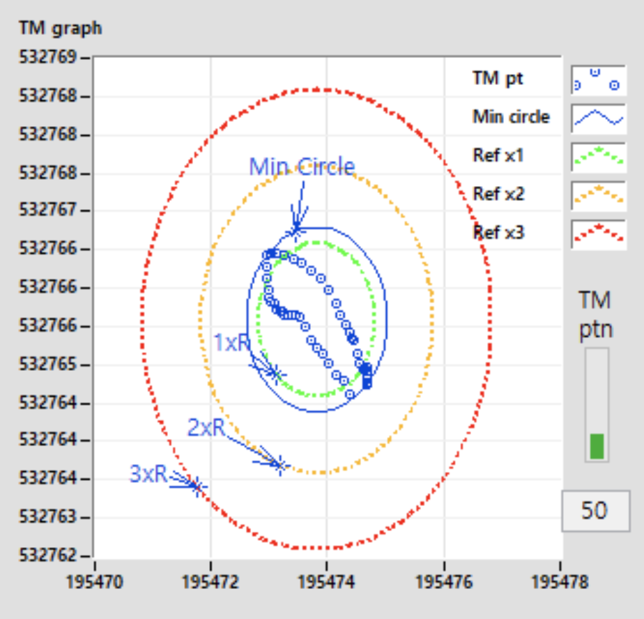644x619 pixels.
Task: Click the y-axis bottom value 532762
Action: (48, 556)
